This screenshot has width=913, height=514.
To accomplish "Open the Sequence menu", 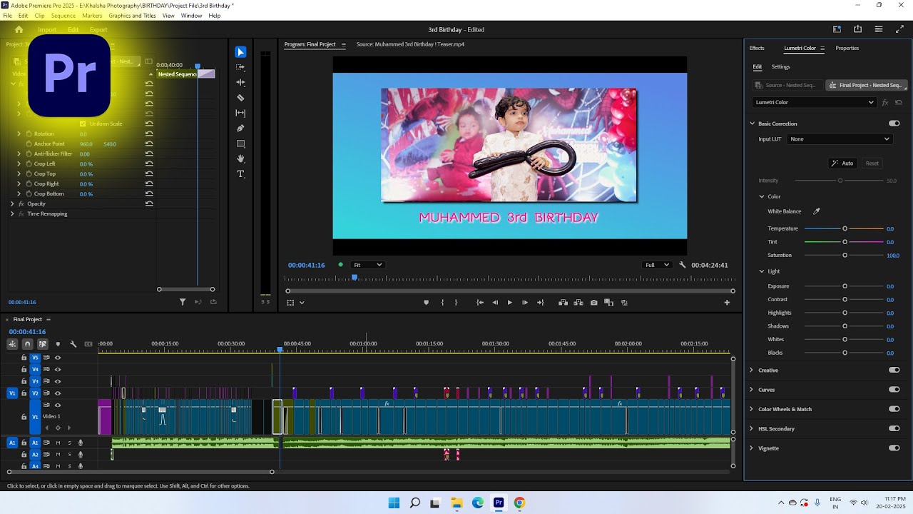I will pos(63,16).
